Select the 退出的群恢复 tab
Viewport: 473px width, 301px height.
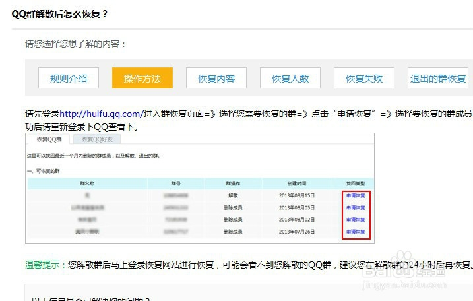pyautogui.click(x=438, y=78)
